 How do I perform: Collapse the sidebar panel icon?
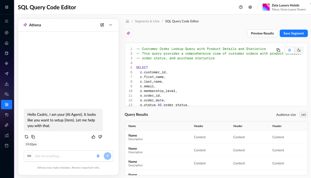pyautogui.click(x=6, y=7)
